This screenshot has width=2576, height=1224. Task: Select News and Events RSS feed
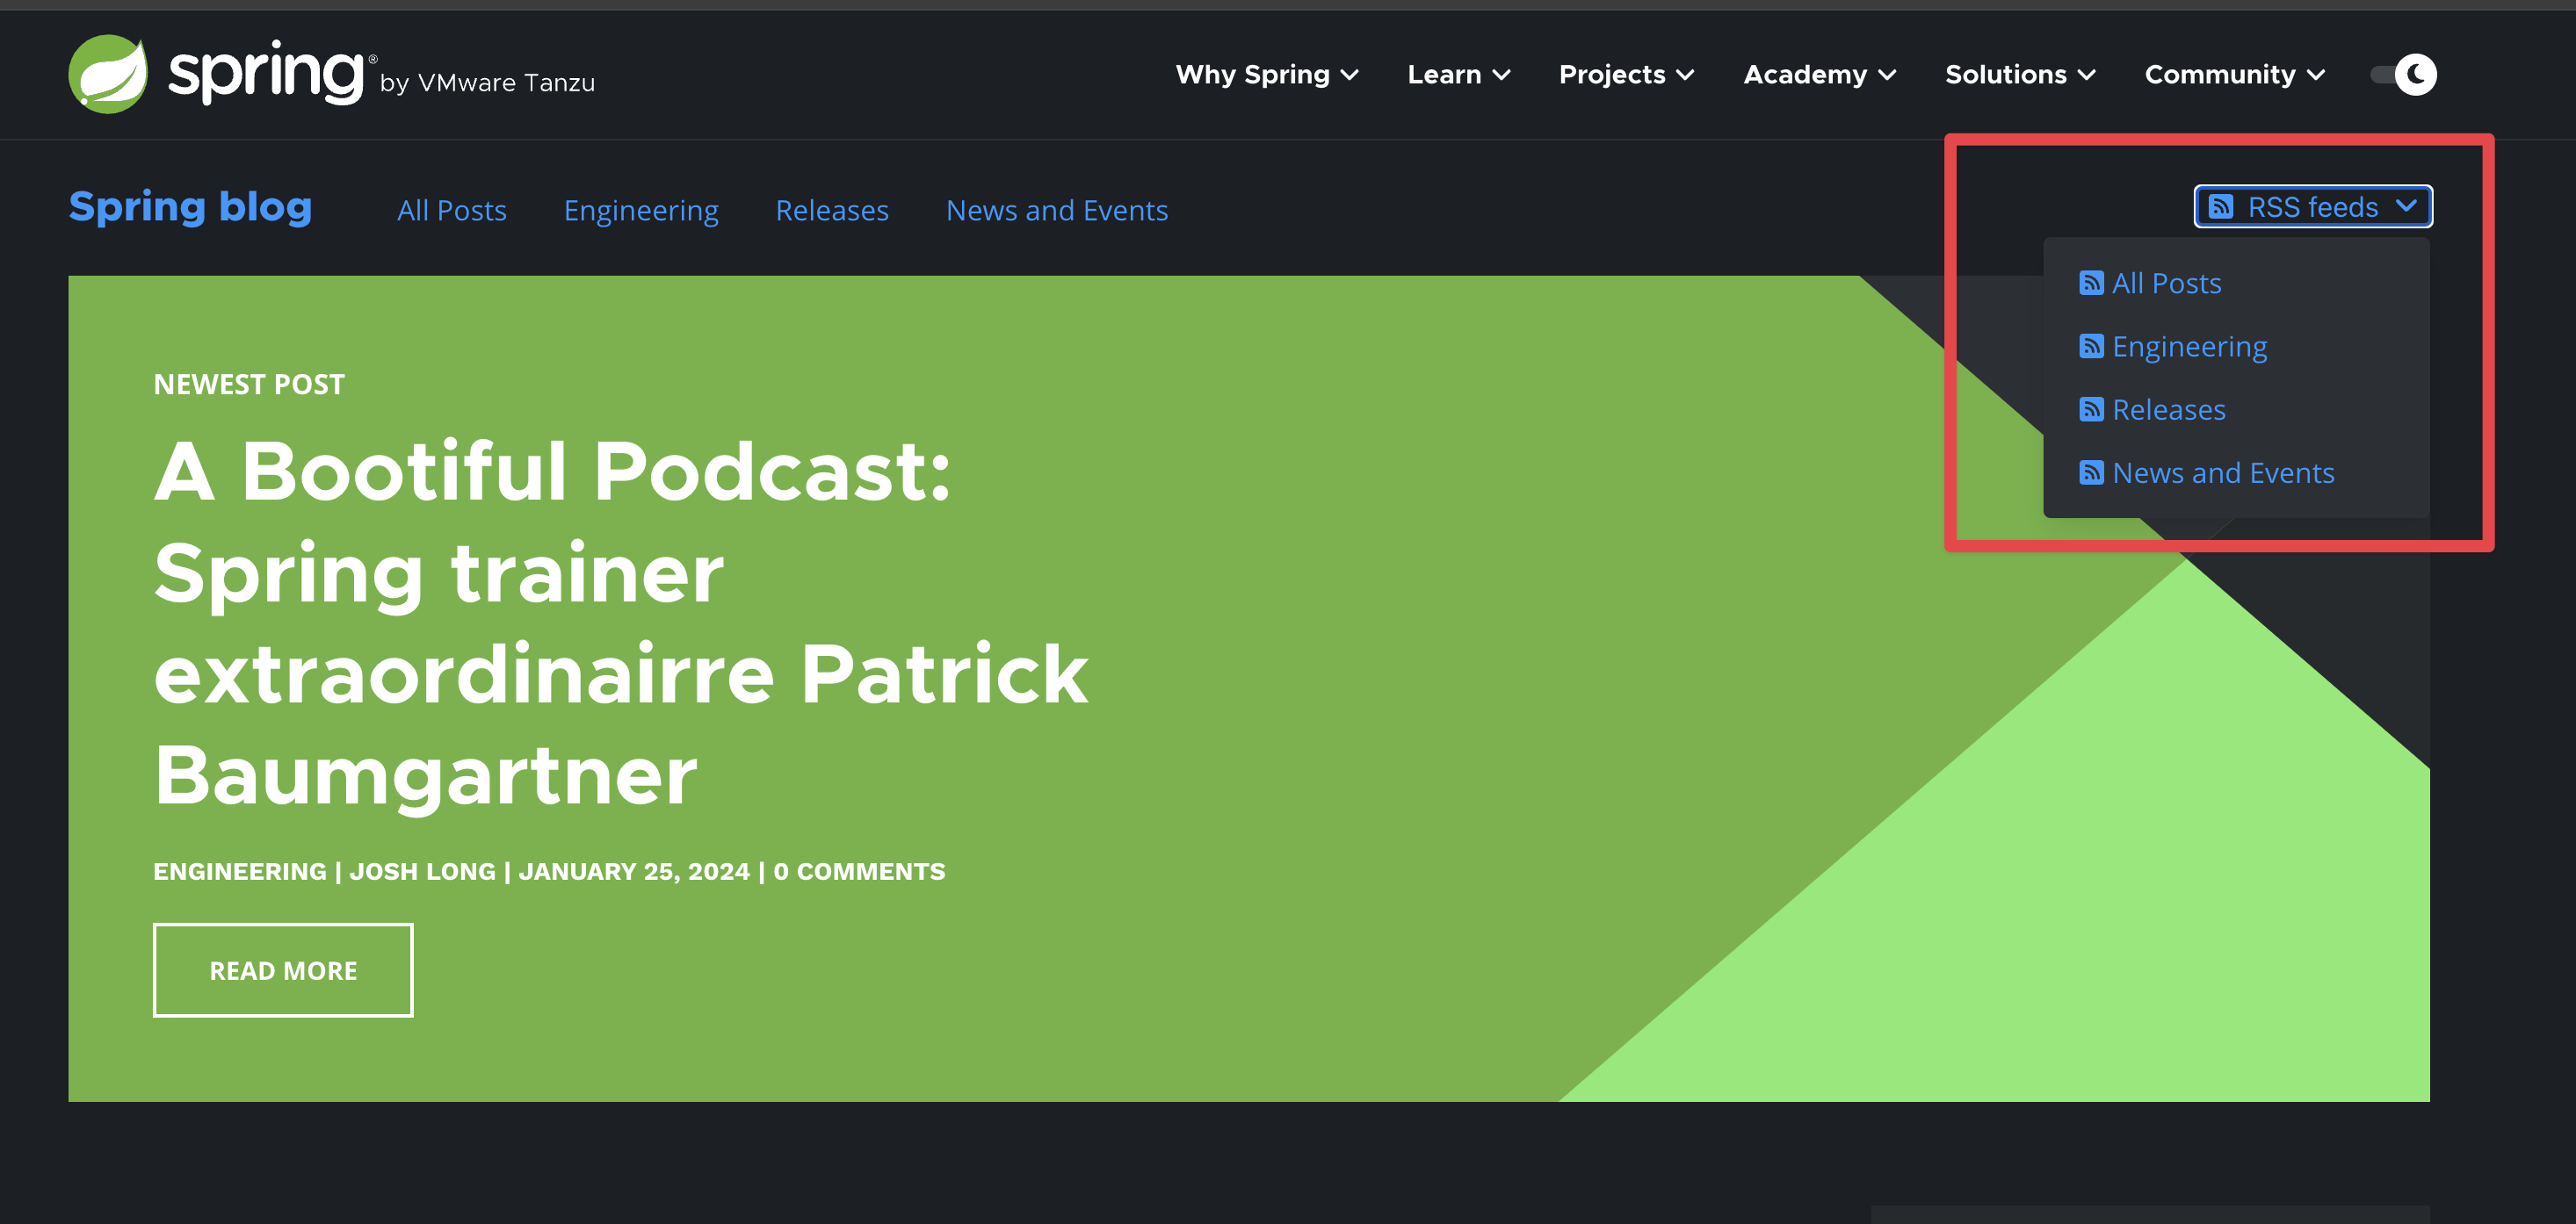click(x=2223, y=472)
